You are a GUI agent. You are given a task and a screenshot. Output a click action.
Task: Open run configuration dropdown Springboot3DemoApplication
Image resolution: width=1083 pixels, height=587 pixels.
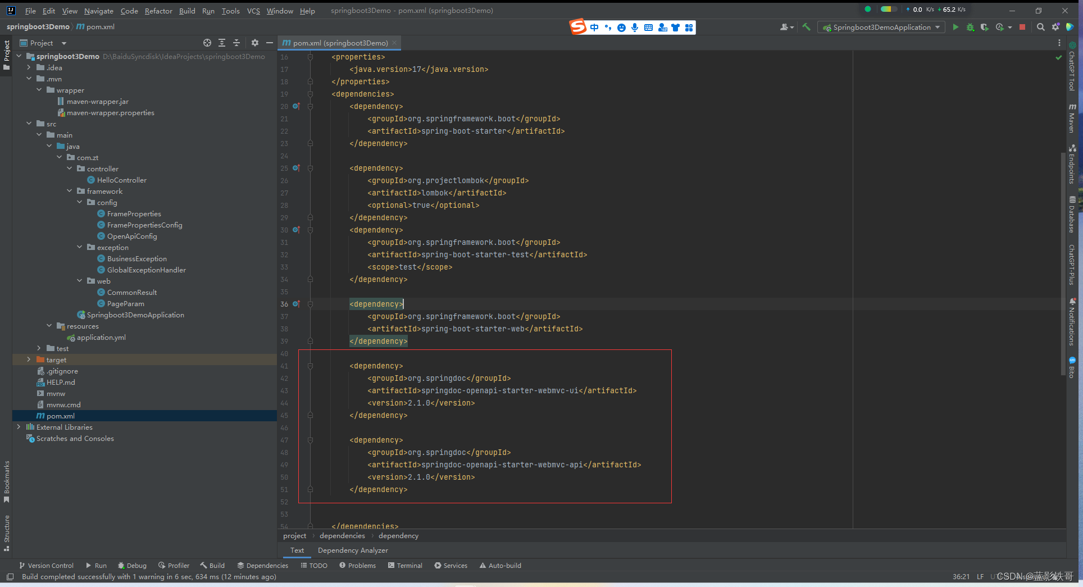[881, 27]
